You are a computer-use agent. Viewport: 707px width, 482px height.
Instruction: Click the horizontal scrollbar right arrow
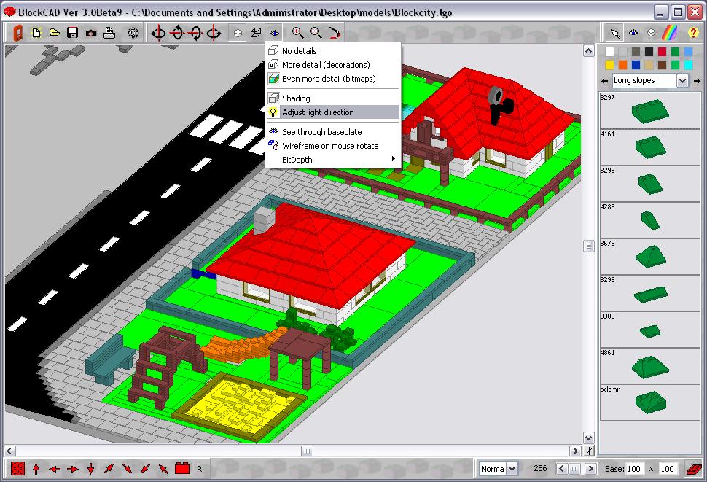(575, 451)
